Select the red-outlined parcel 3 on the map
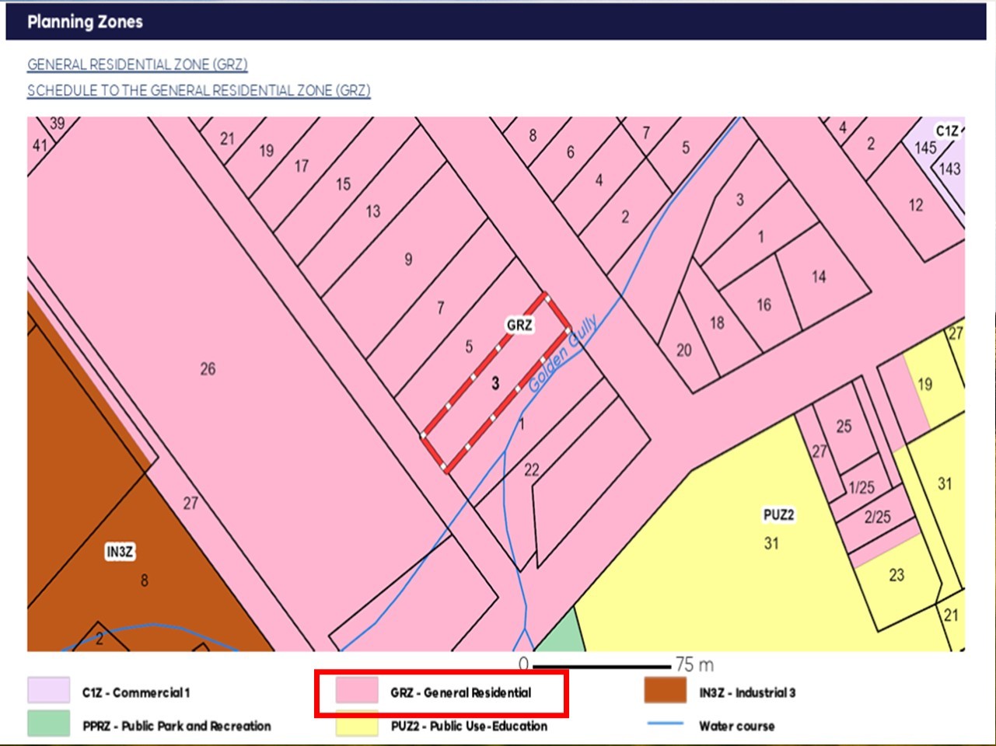Screen dimensions: 996x746 click(x=495, y=384)
